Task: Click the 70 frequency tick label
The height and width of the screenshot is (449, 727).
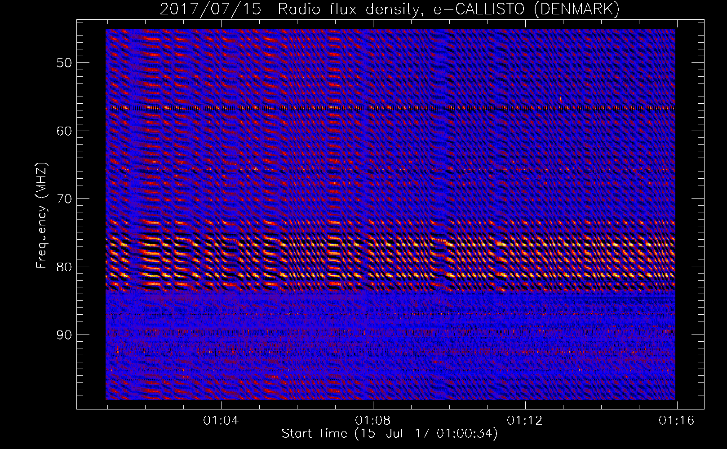Action: (64, 199)
